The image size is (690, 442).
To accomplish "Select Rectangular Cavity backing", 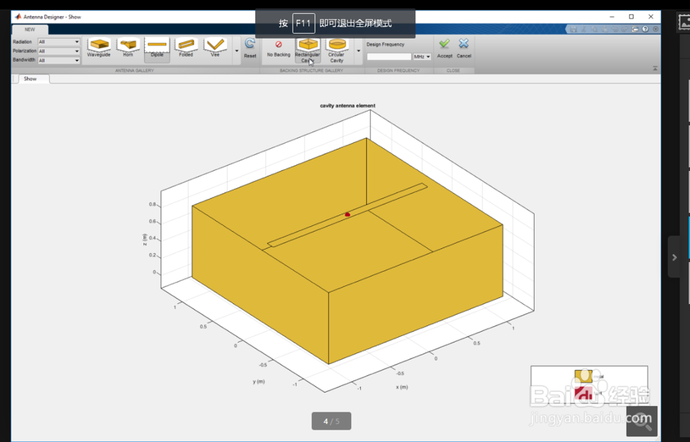I will pos(308,50).
